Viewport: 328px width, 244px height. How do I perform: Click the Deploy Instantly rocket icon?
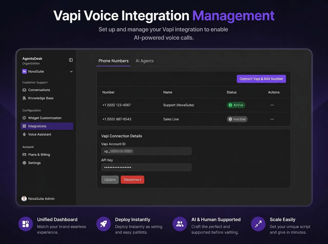[x=104, y=224]
